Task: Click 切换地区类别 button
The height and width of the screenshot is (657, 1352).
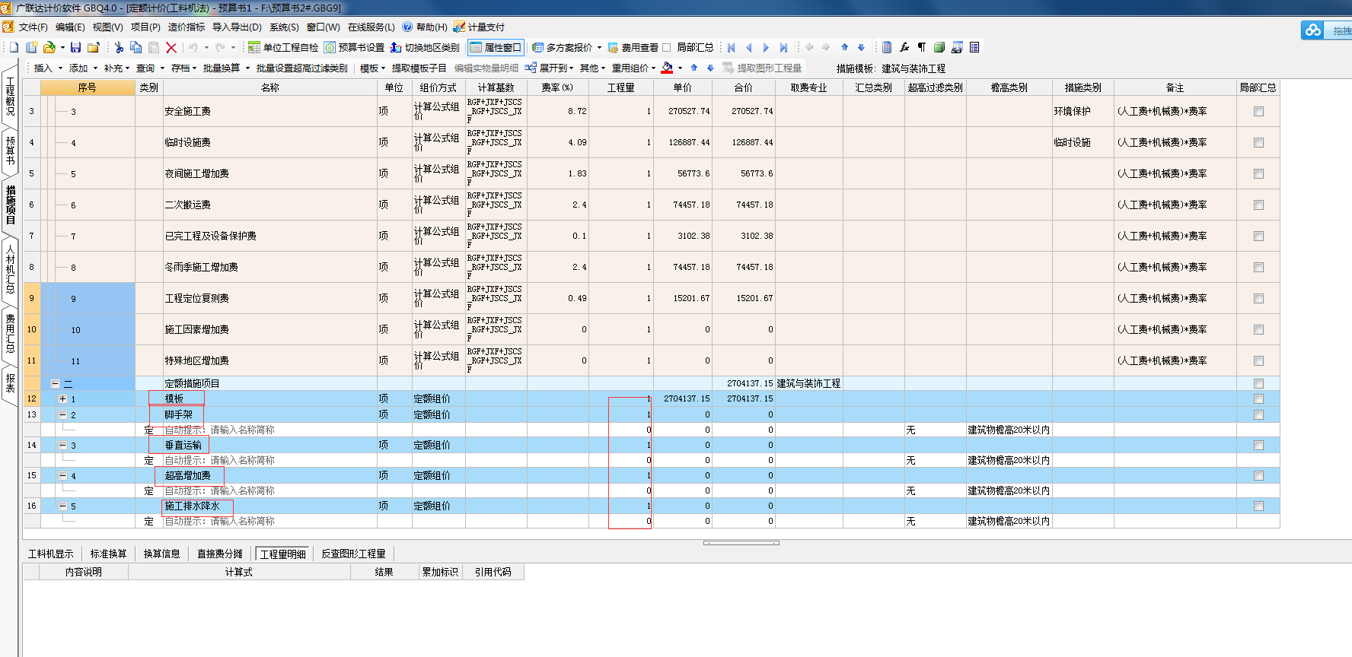Action: click(425, 47)
